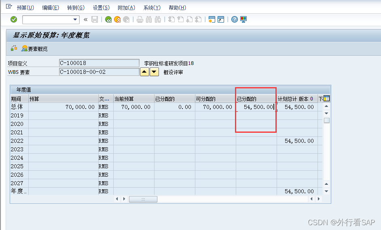Image resolution: width=381 pixels, height=230 pixels.
Task: Open table column configuration icon
Action: coord(326,98)
